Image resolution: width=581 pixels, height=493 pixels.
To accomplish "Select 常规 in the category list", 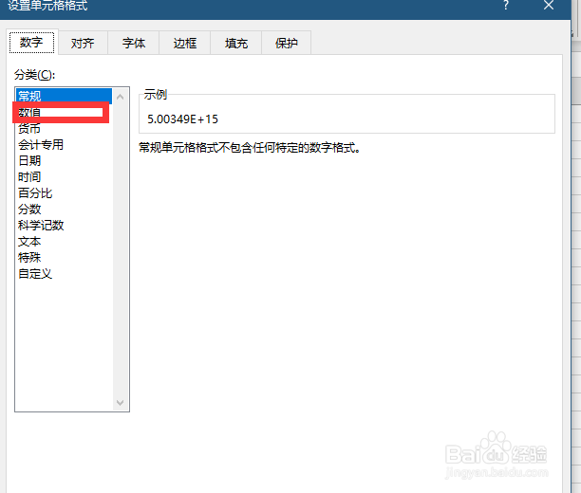I will coord(64,96).
